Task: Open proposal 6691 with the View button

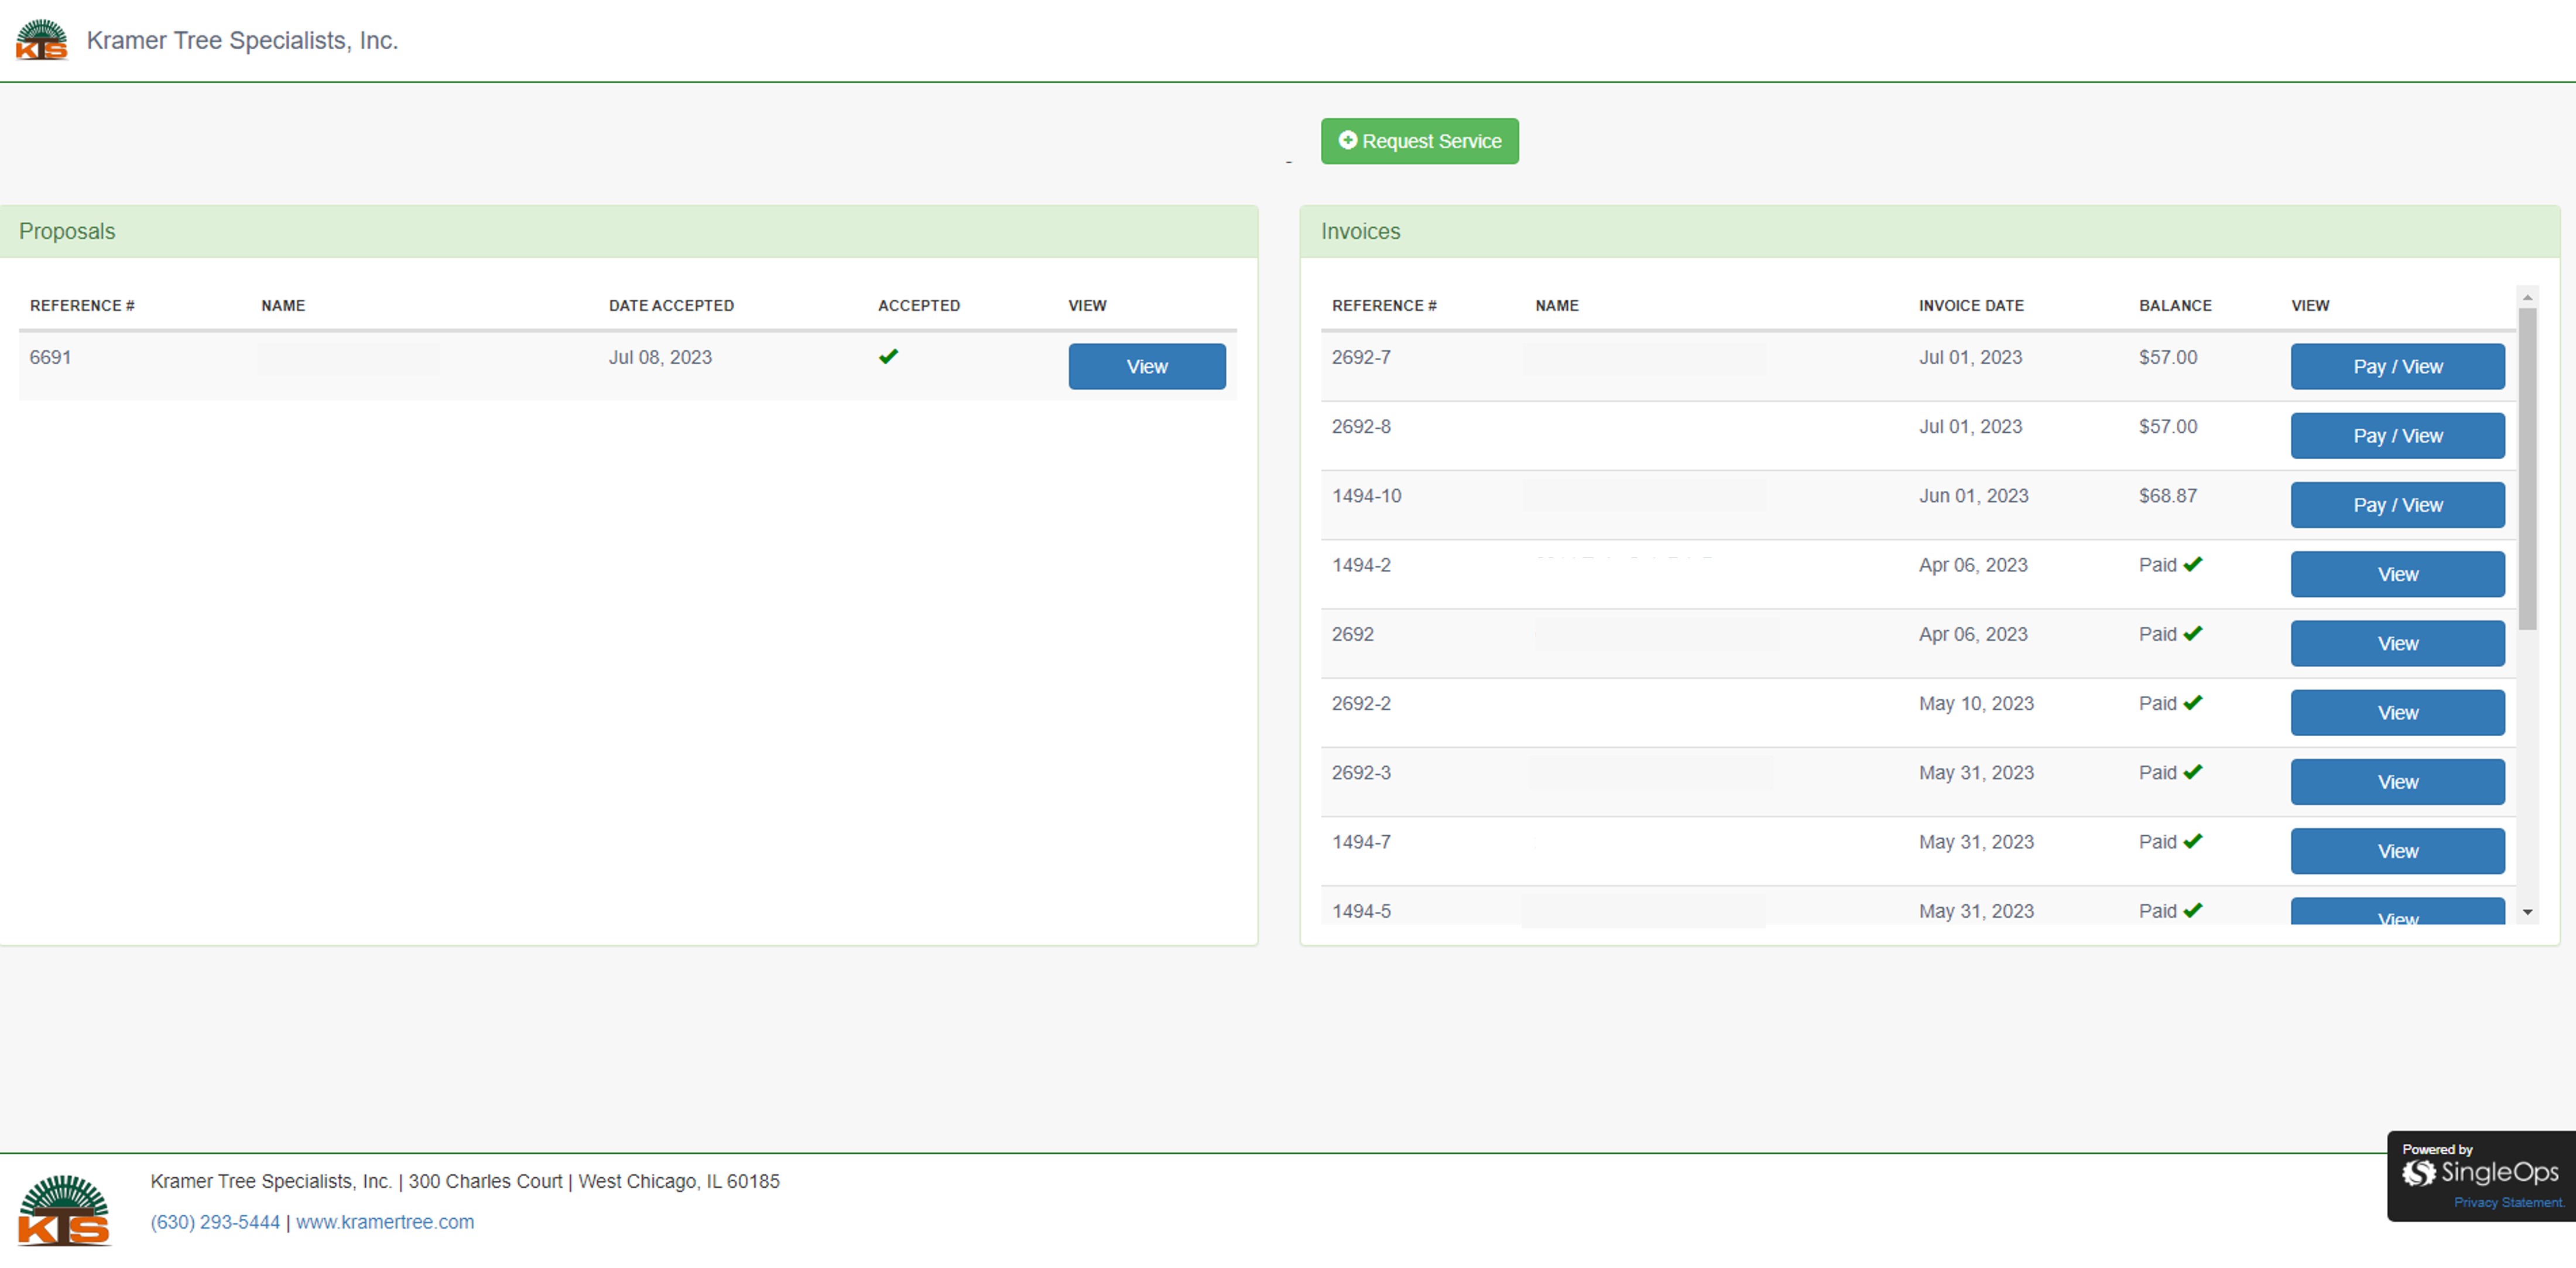Action: (1146, 366)
